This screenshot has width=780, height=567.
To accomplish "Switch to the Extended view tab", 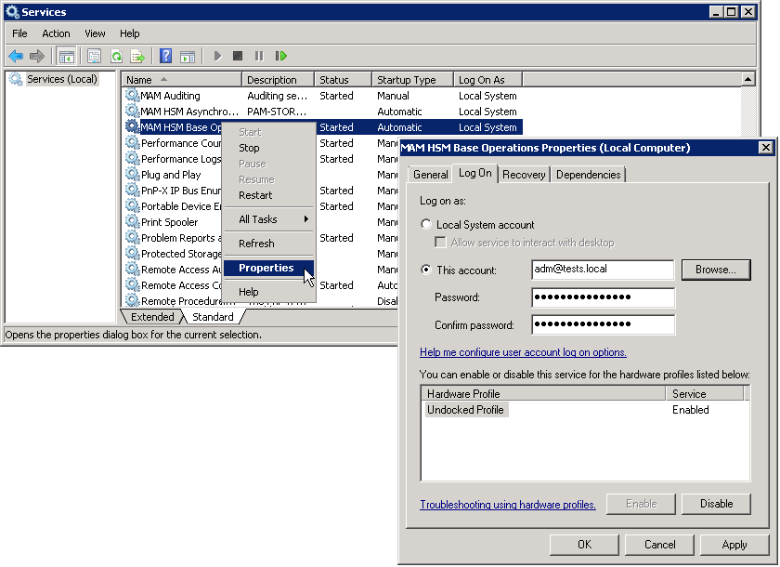I will [x=151, y=317].
